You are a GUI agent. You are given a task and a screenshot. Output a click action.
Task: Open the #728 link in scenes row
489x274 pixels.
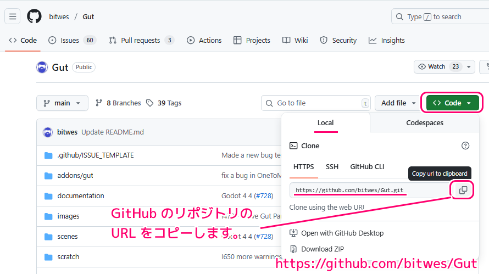click(x=264, y=236)
